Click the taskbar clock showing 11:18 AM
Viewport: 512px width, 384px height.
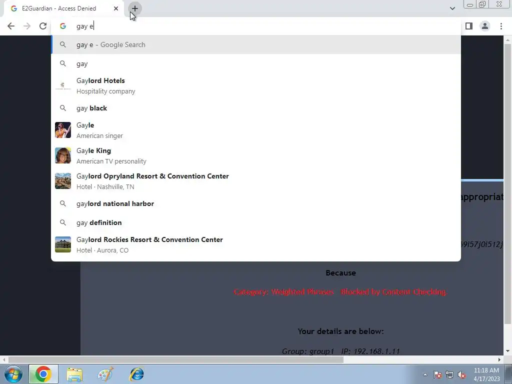pyautogui.click(x=486, y=374)
